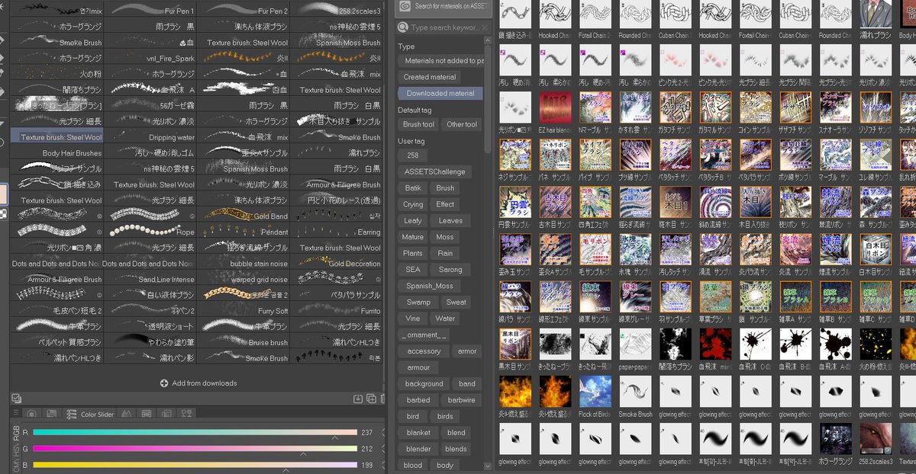Select the Earring brush
The height and width of the screenshot is (474, 916).
pos(337,232)
